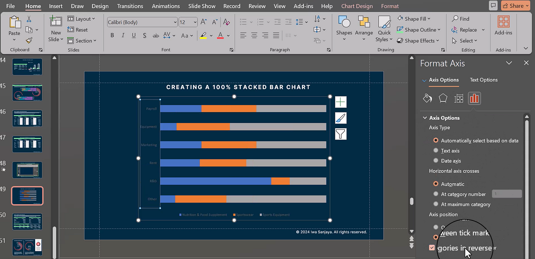Collapse the Axis Options section chevron
The image size is (535, 259).
pyautogui.click(x=425, y=118)
